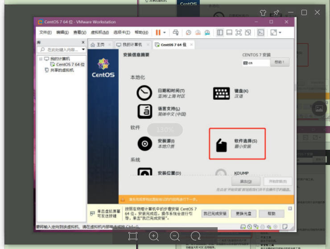Click the 更换光盘 button
The width and height of the screenshot is (330, 249).
(243, 213)
